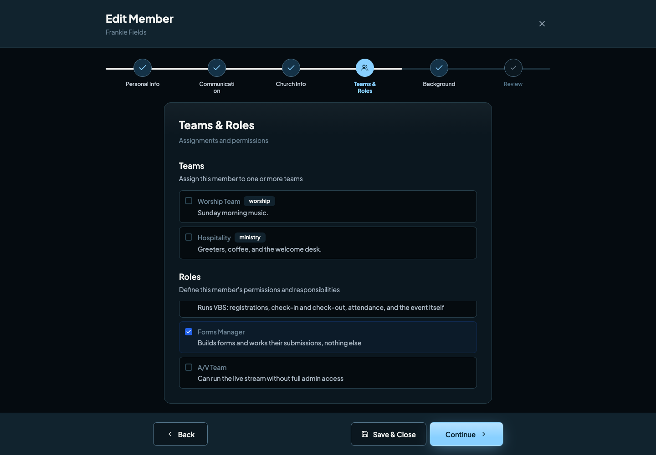Select the Teams & Roles step icon
This screenshot has width=656, height=455.
tap(365, 68)
